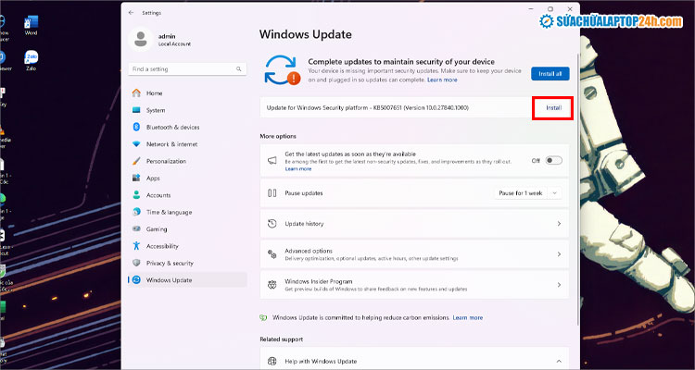Toggle get latest updates switch
This screenshot has width=695, height=370.
point(553,160)
